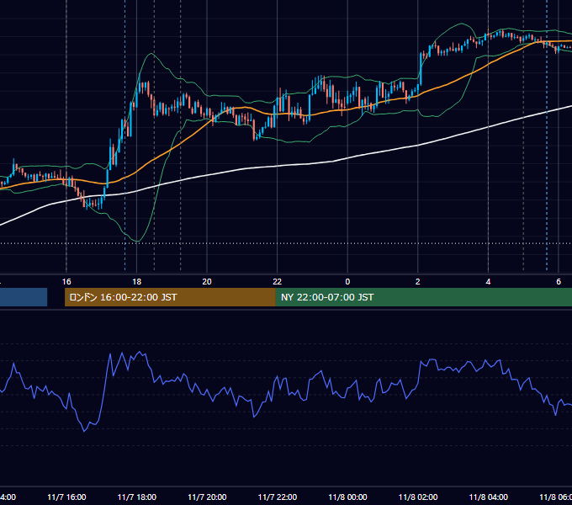Select the 0 hour label on price chart axis
Screen dimensions: 572x505
[x=347, y=282]
